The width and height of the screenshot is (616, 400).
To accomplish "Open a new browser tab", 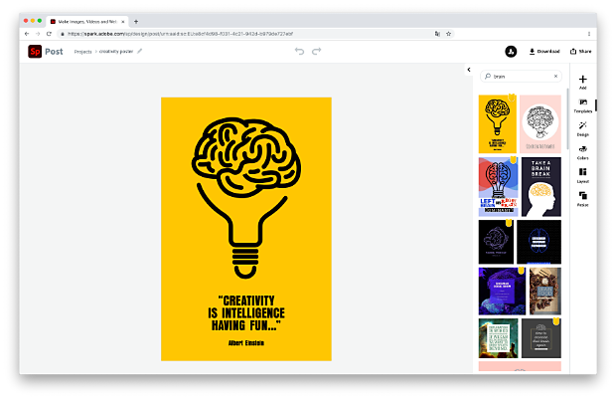I will tap(136, 22).
